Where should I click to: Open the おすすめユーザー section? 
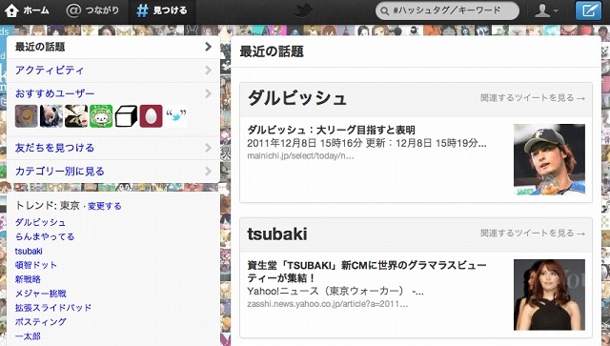pos(55,93)
